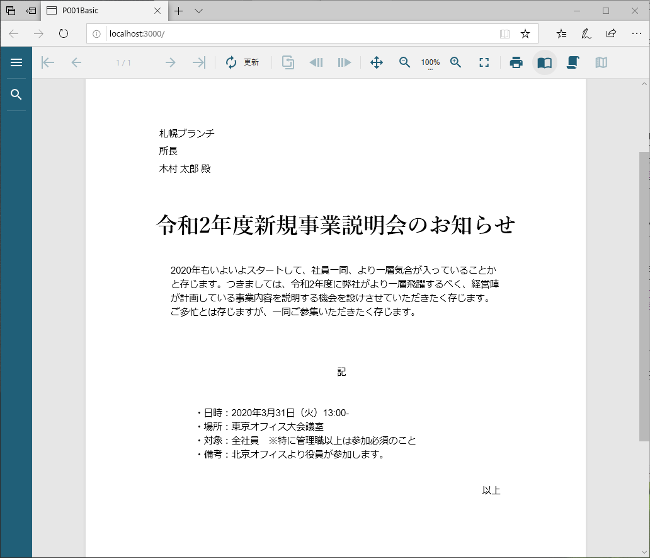This screenshot has height=558, width=650.
Task: Click the page number field 1 / 1
Action: tap(123, 62)
